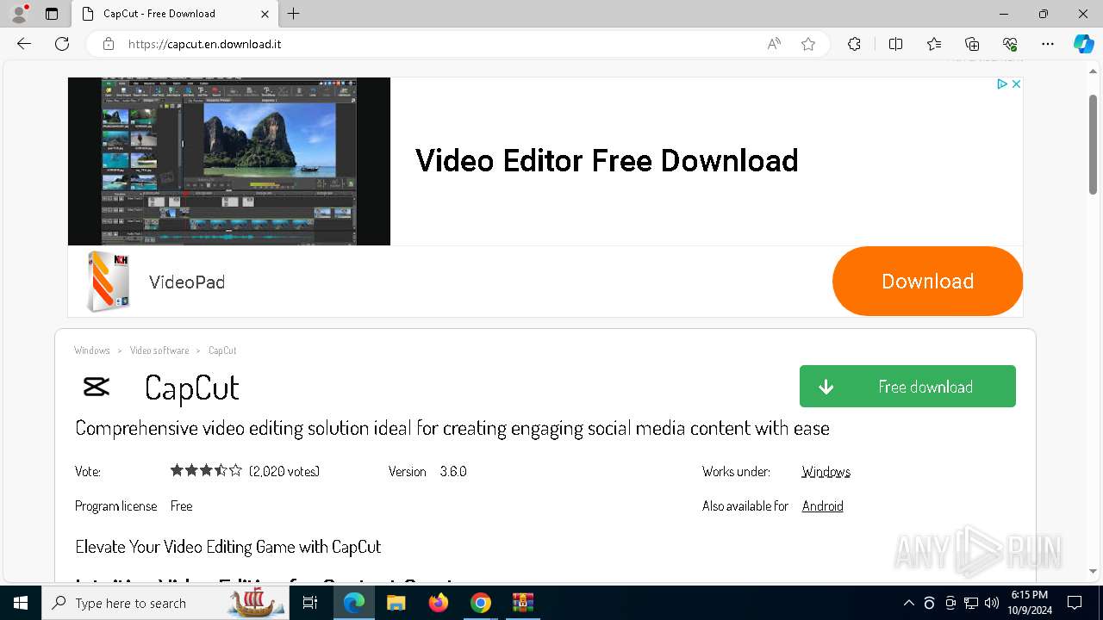Open the Windows Start menu
1103x620 pixels.
pyautogui.click(x=21, y=603)
